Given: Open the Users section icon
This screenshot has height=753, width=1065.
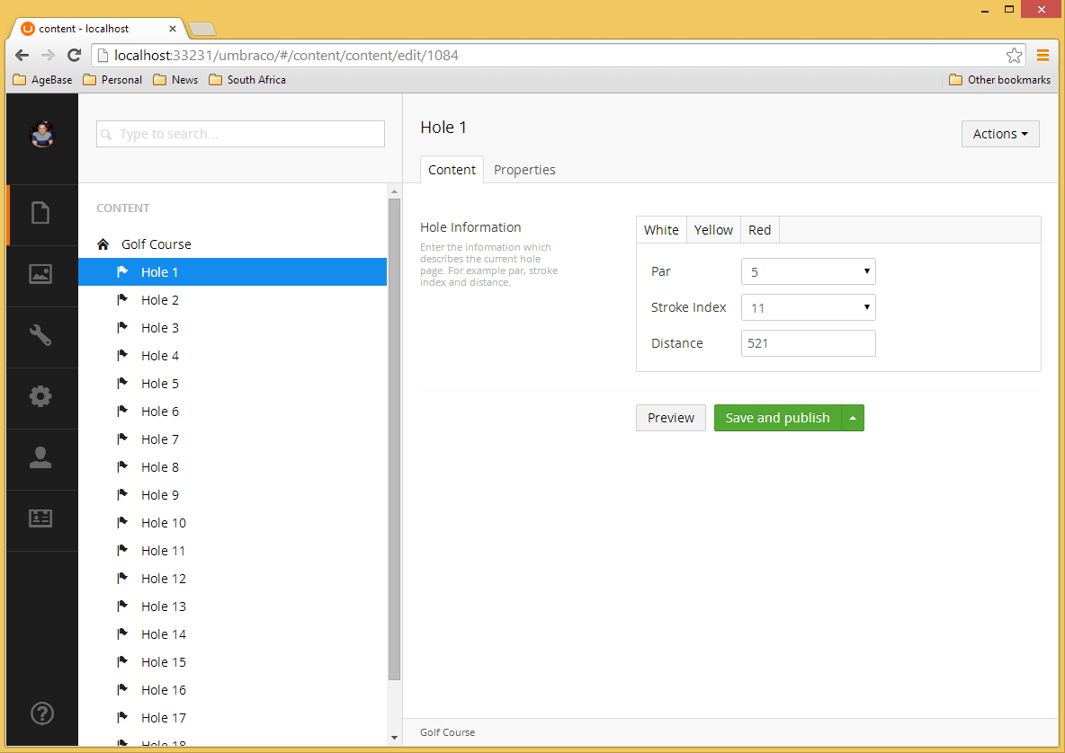Looking at the screenshot, I should [x=40, y=457].
